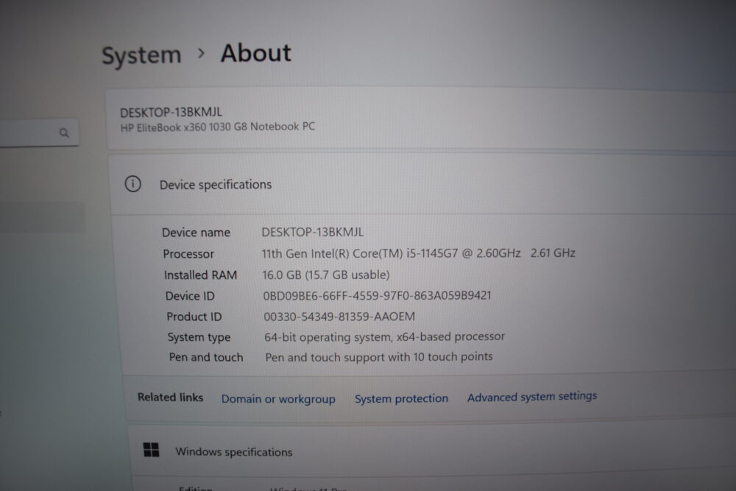736x491 pixels.
Task: Click the DESKTOP-13BKMJL header name
Action: (x=171, y=112)
